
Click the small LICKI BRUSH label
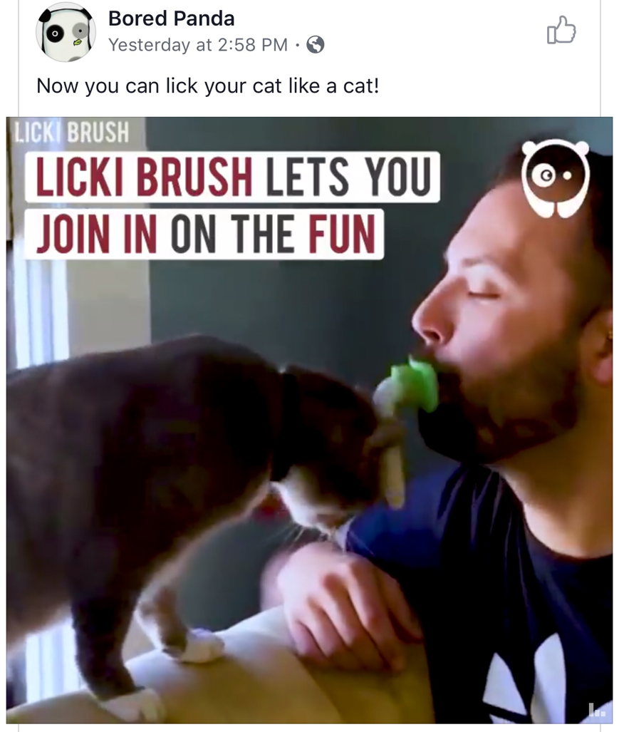pyautogui.click(x=72, y=132)
